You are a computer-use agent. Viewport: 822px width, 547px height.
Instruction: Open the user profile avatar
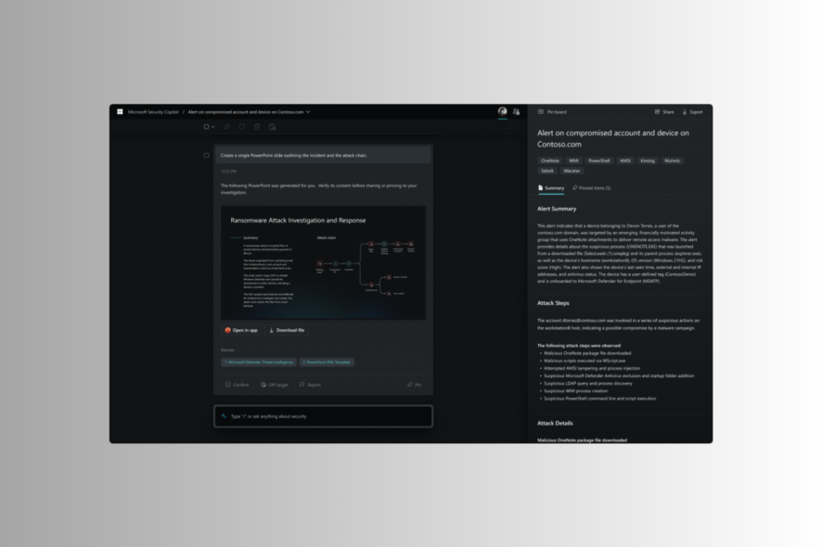click(x=502, y=111)
